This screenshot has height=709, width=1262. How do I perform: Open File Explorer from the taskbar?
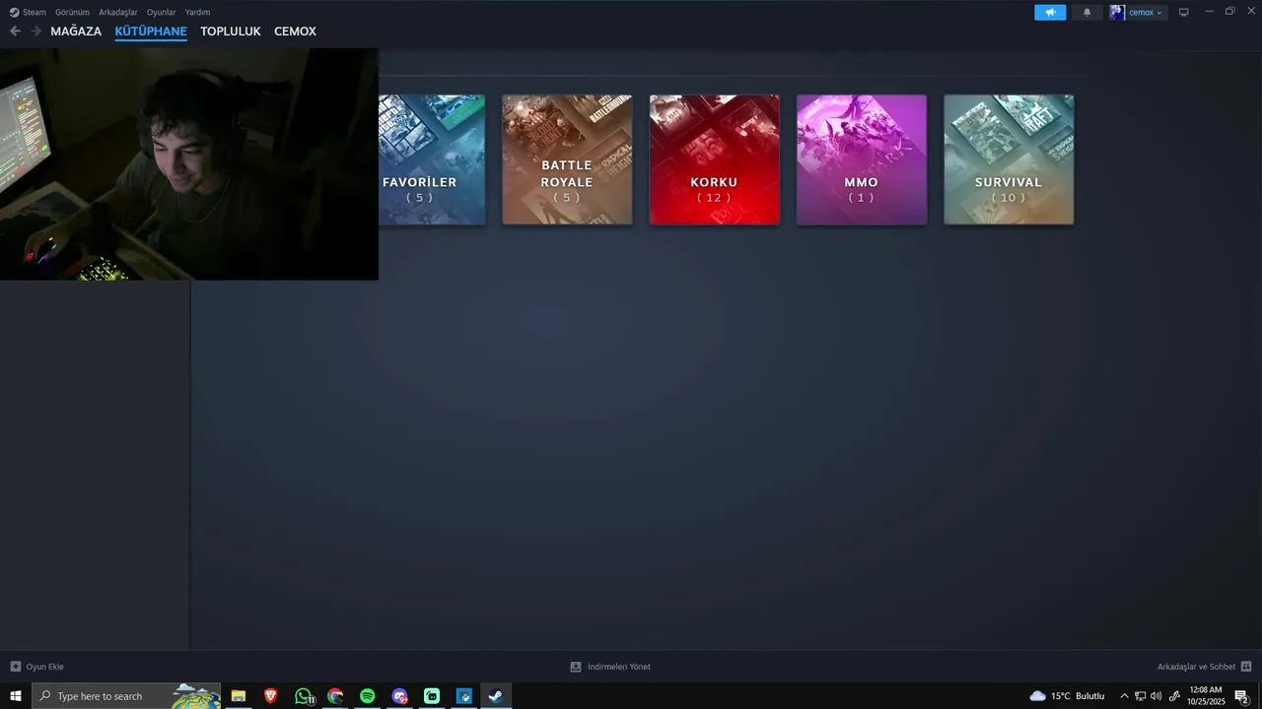[x=239, y=696]
